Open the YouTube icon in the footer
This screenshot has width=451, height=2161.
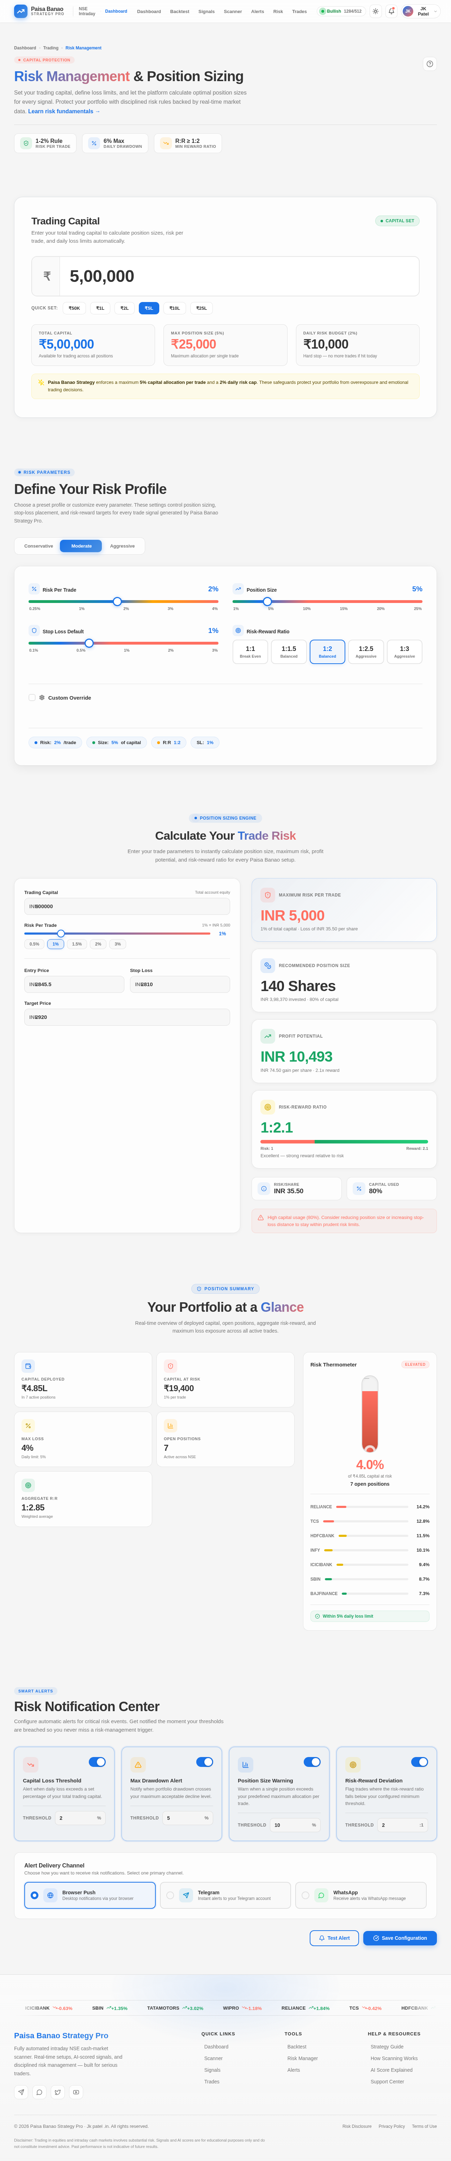(76, 2092)
